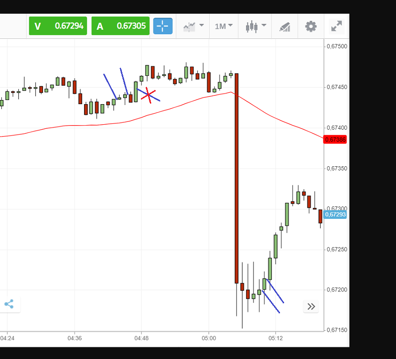This screenshot has width=396, height=359.
Task: Click the 04:48 time axis label
Action: coord(142,338)
